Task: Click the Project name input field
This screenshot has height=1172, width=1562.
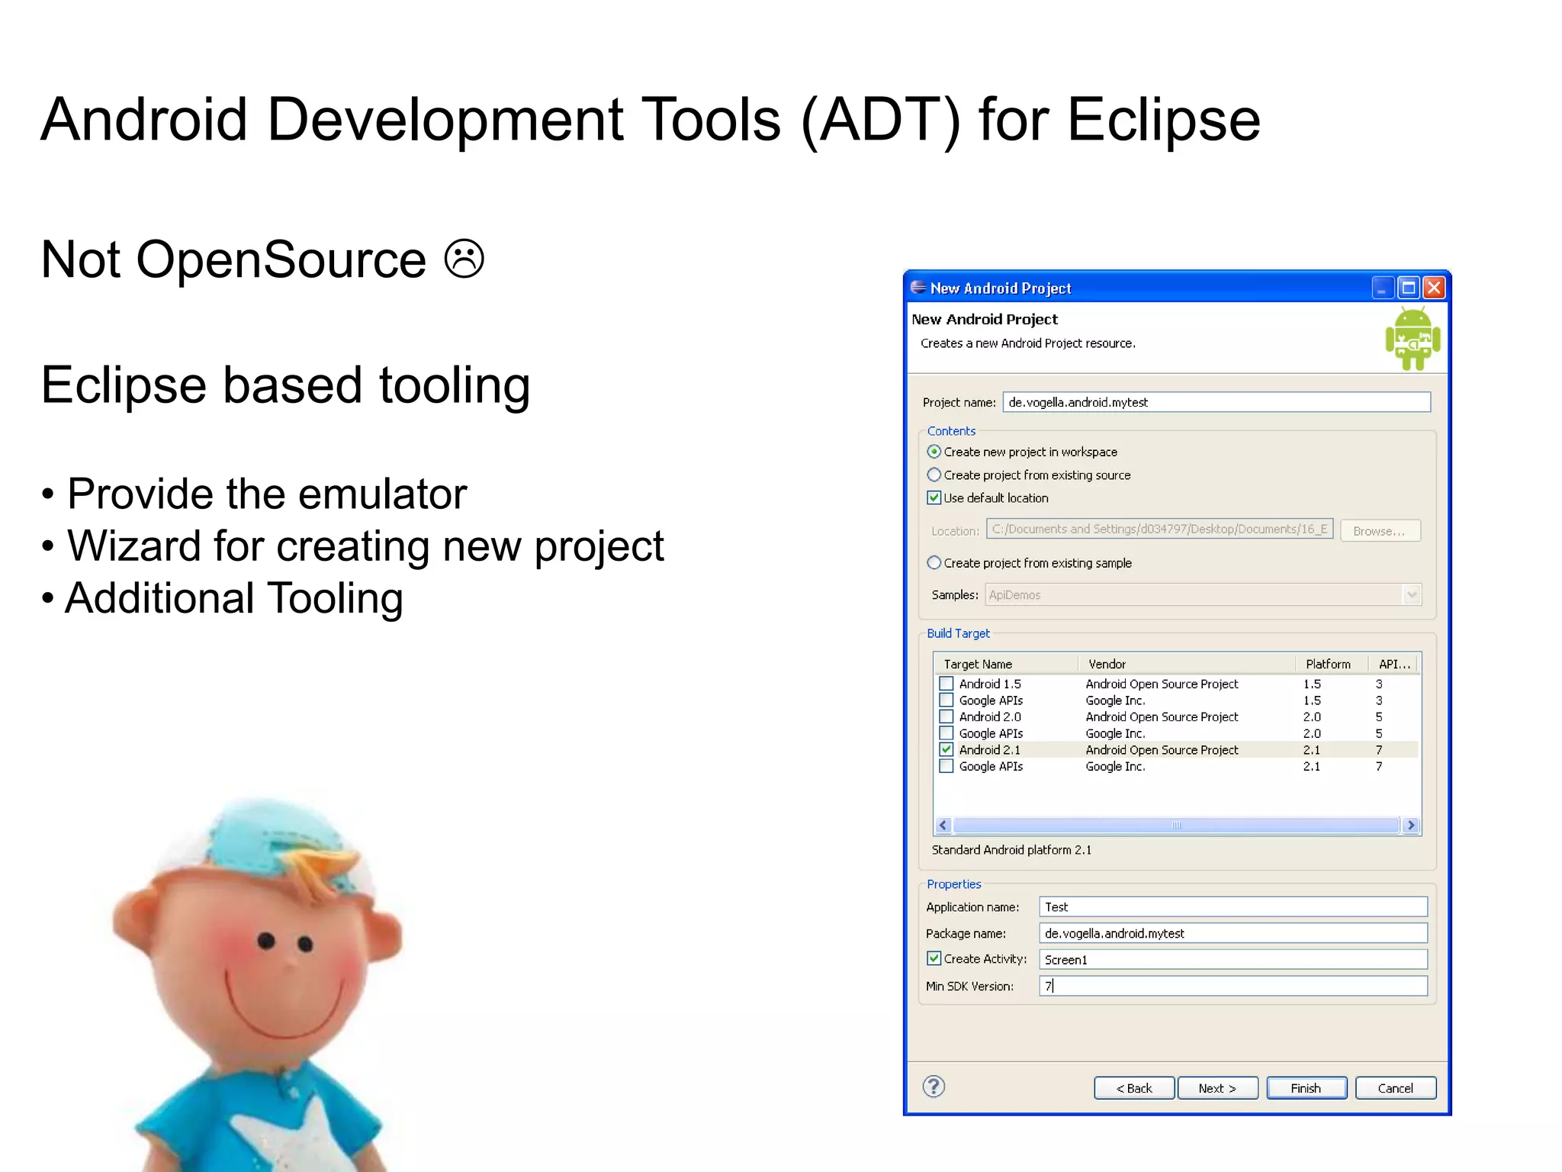Action: (x=1216, y=402)
